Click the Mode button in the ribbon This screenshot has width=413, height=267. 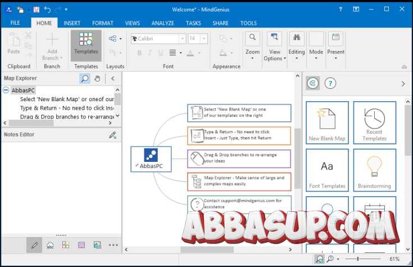coord(316,46)
